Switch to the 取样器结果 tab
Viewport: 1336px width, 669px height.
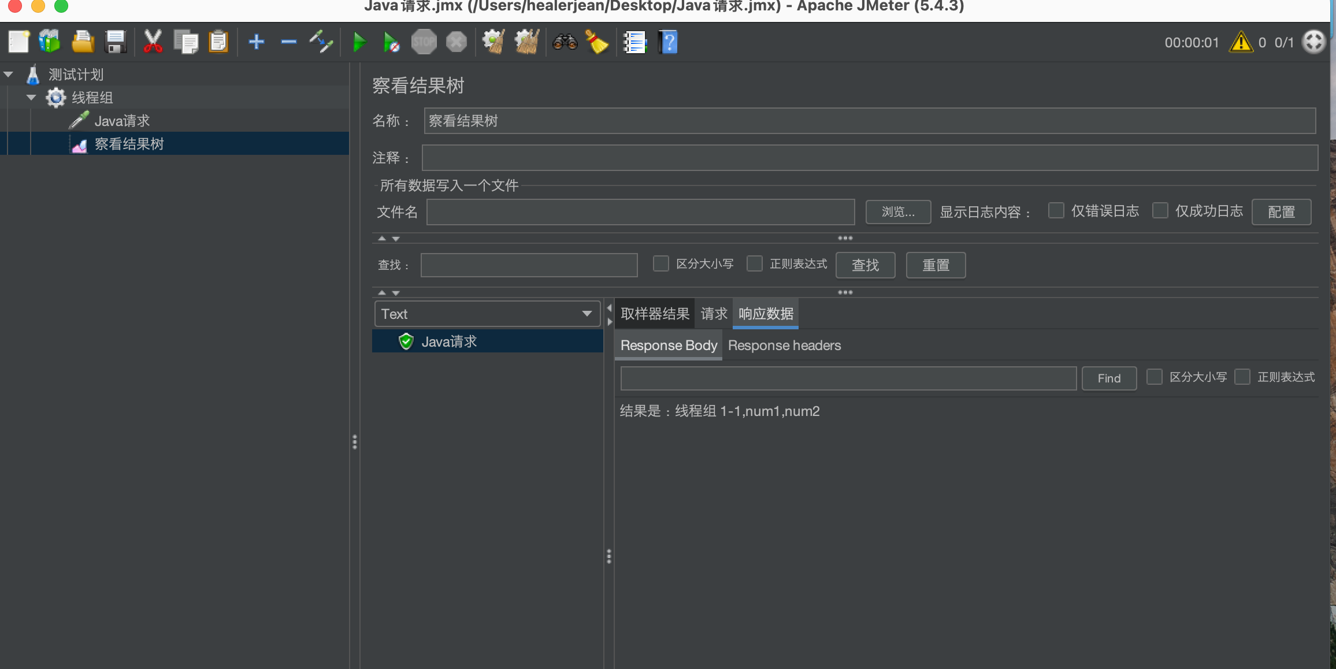pyautogui.click(x=655, y=314)
